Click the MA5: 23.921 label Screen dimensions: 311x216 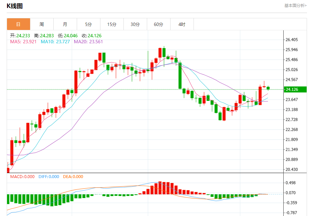pyautogui.click(x=23, y=42)
